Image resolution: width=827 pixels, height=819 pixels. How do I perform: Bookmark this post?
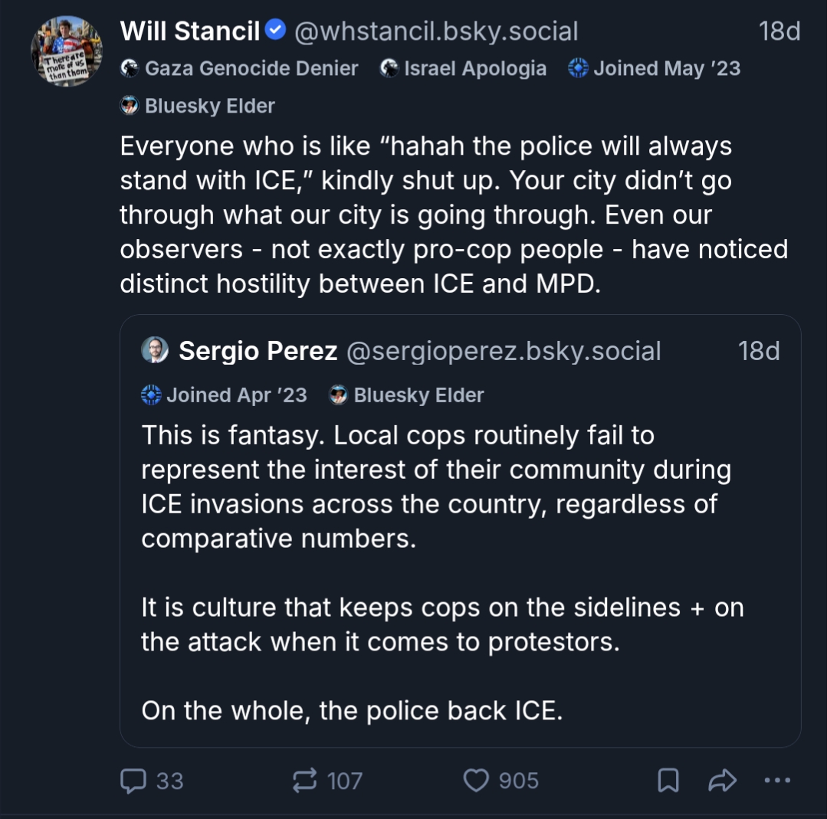668,781
